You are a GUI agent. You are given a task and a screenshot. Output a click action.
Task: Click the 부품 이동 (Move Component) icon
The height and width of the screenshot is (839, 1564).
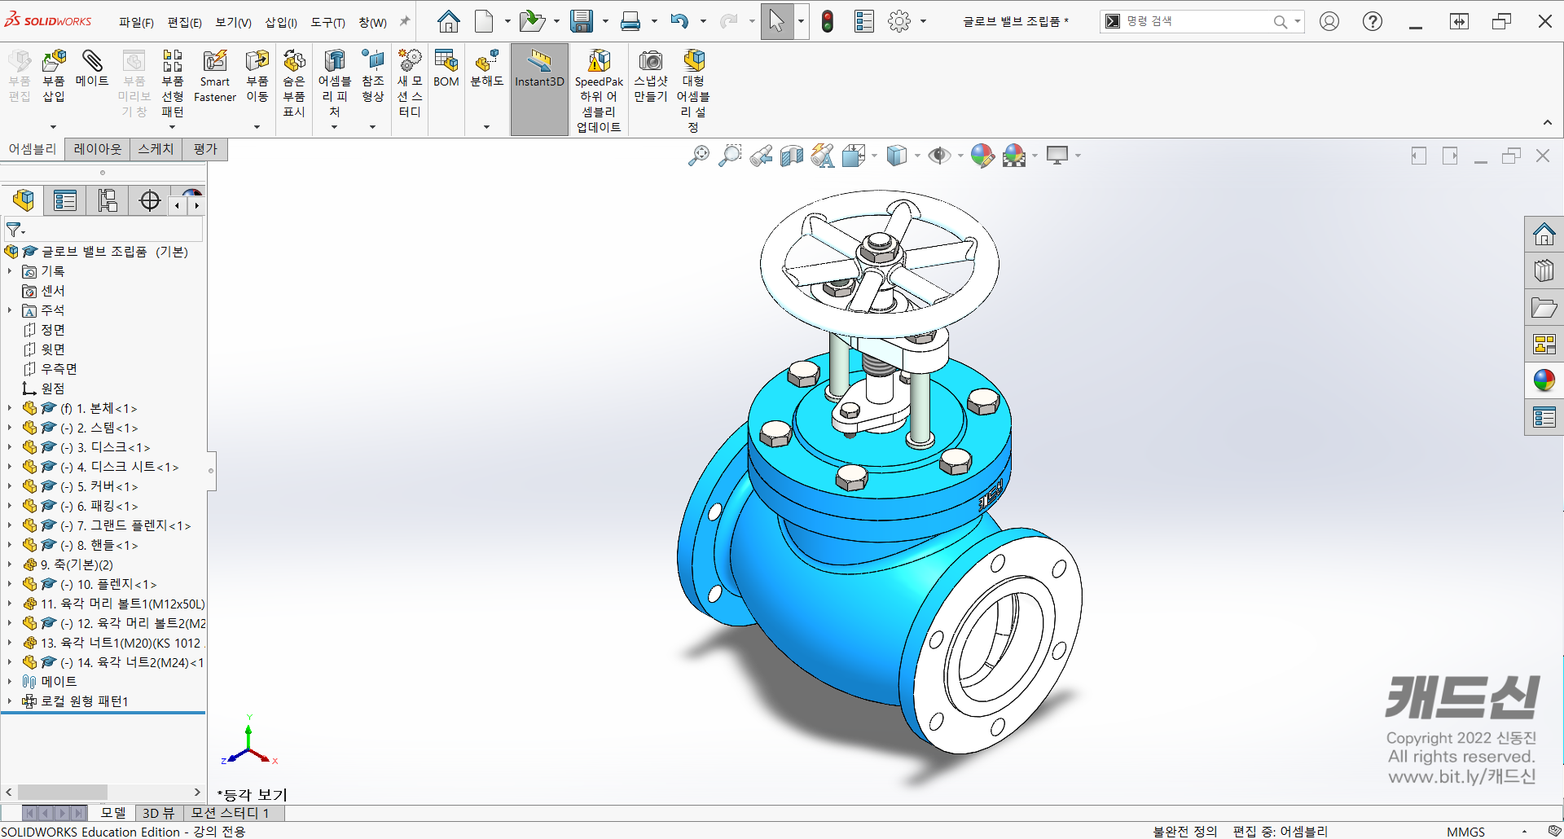(257, 61)
